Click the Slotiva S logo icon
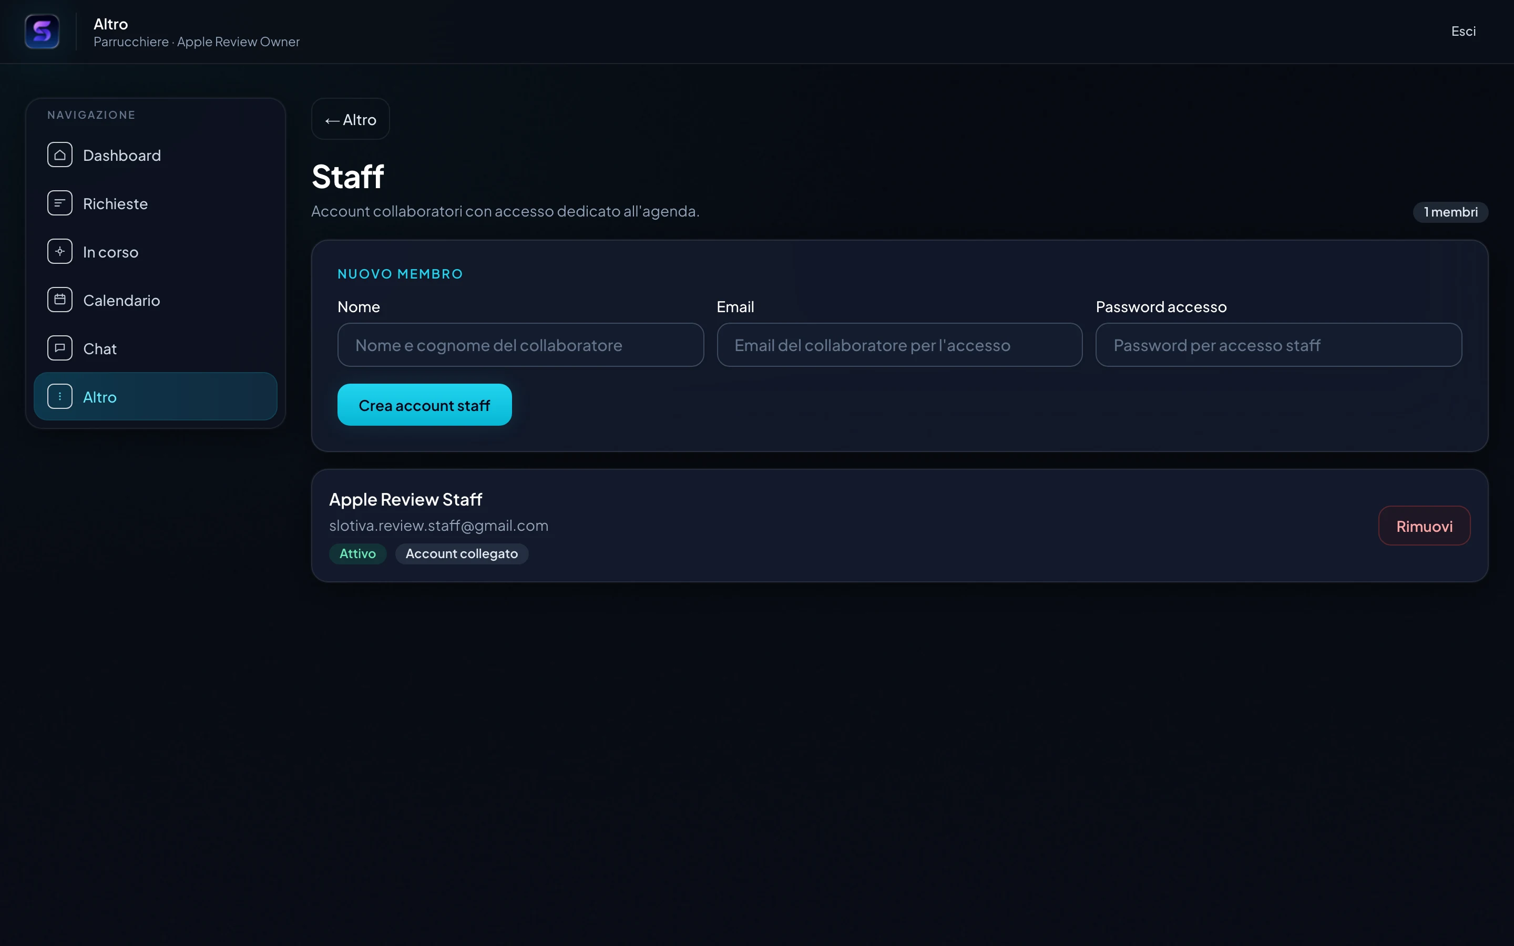 coord(42,32)
